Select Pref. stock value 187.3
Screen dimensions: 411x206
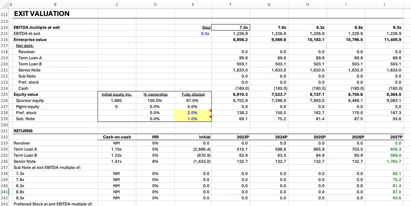(396, 113)
